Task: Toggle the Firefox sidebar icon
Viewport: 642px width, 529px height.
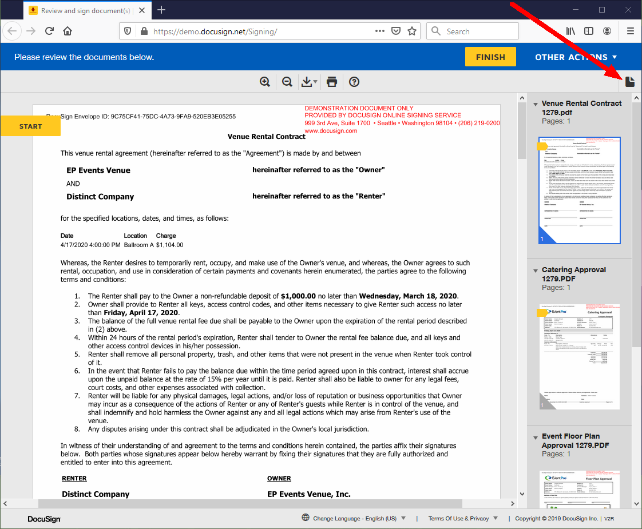Action: click(589, 31)
